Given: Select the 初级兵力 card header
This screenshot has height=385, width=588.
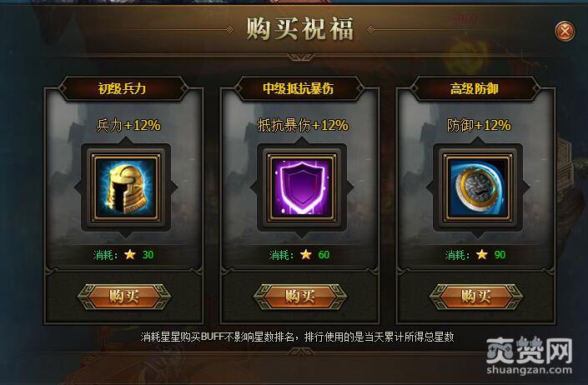Looking at the screenshot, I should point(123,89).
